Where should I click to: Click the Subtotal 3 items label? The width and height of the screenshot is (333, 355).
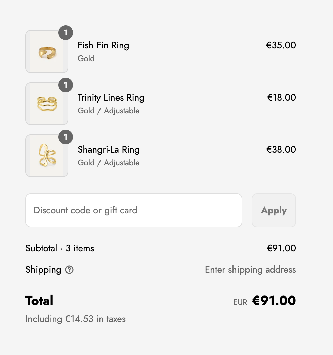[x=60, y=248]
